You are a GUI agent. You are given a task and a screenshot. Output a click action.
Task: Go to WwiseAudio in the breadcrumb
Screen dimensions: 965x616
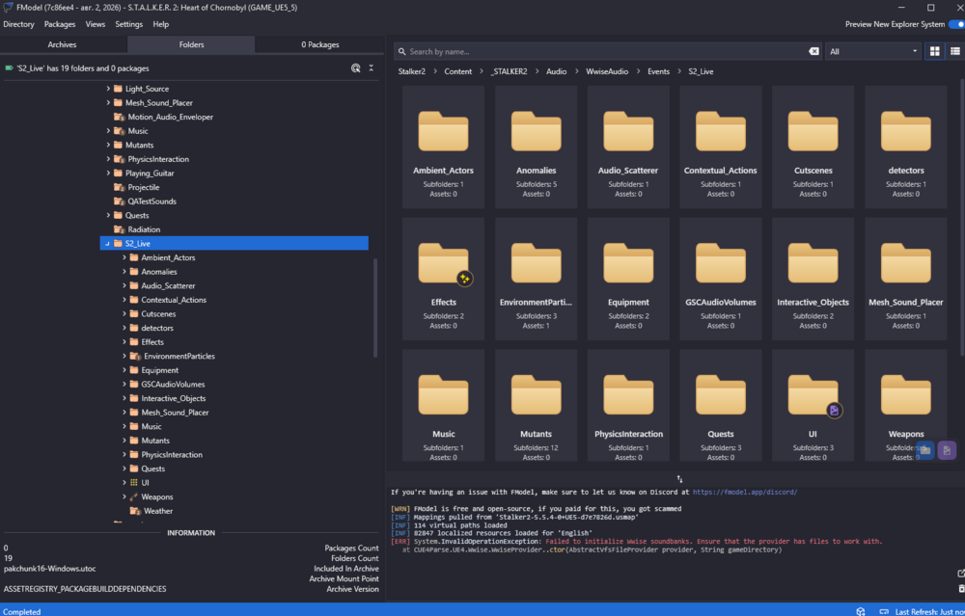click(607, 71)
